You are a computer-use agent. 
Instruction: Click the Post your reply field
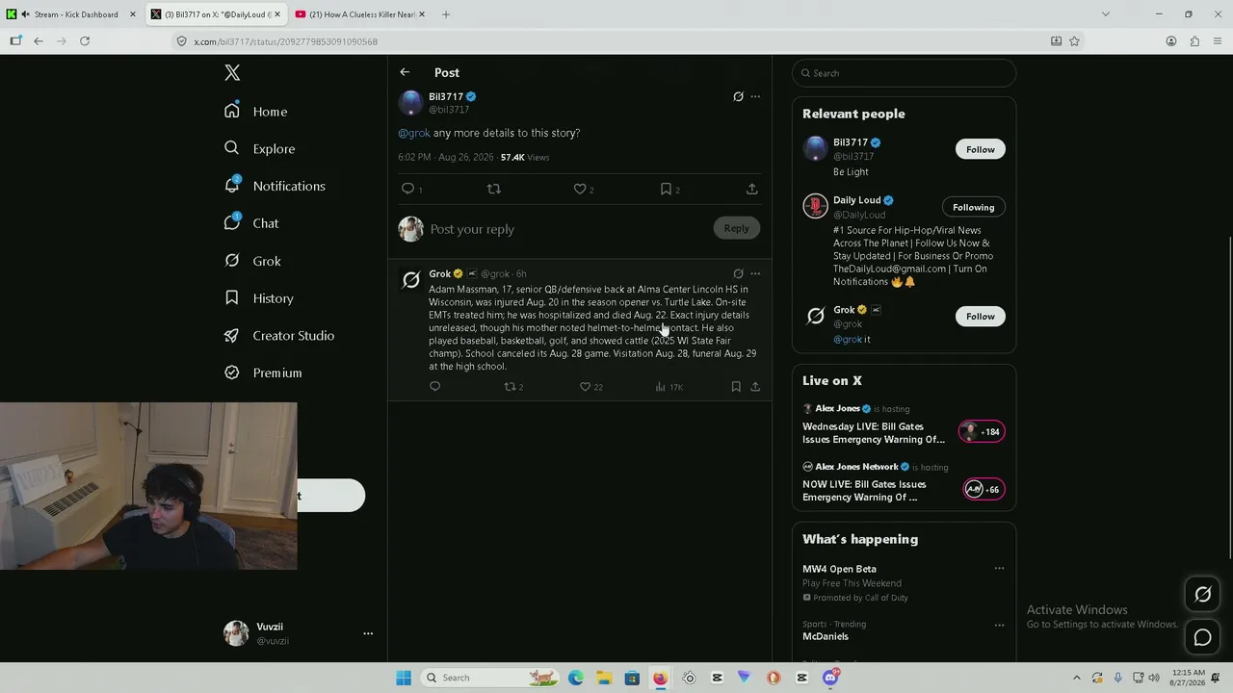coord(568,229)
